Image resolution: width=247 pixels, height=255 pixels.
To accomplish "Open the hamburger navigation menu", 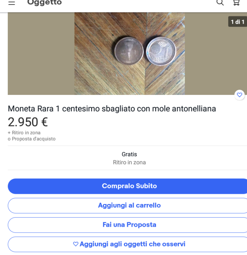I will click(x=12, y=3).
